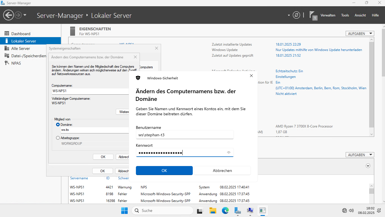
Task: Click the back navigation arrow in Server-Manager
Action: tap(9, 15)
